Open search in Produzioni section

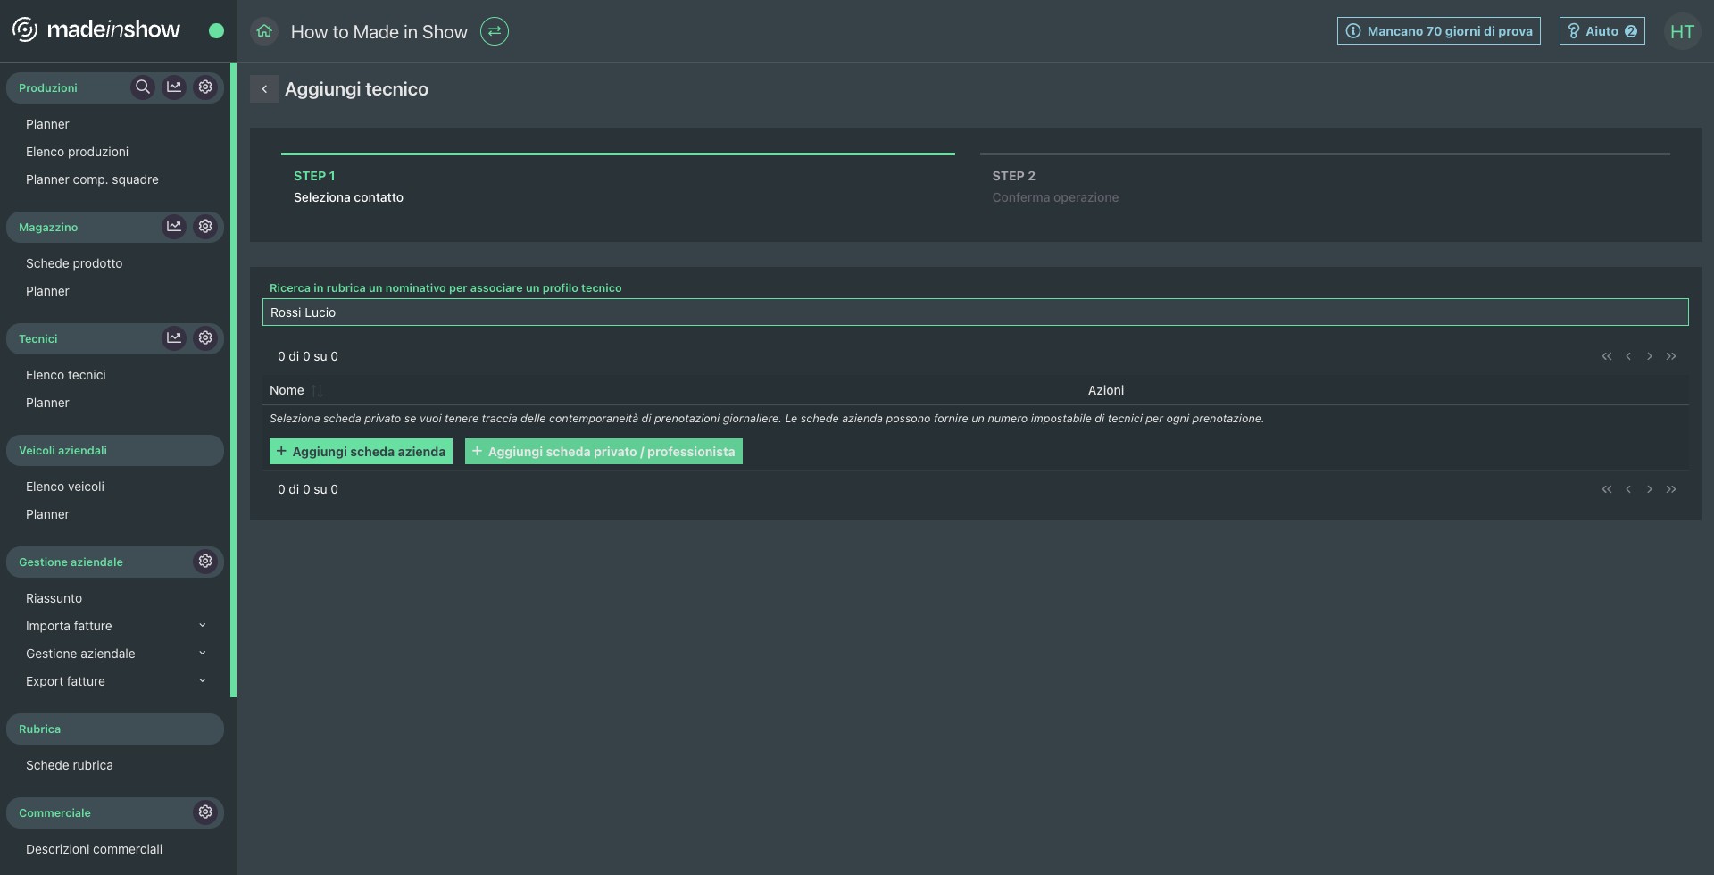142,87
